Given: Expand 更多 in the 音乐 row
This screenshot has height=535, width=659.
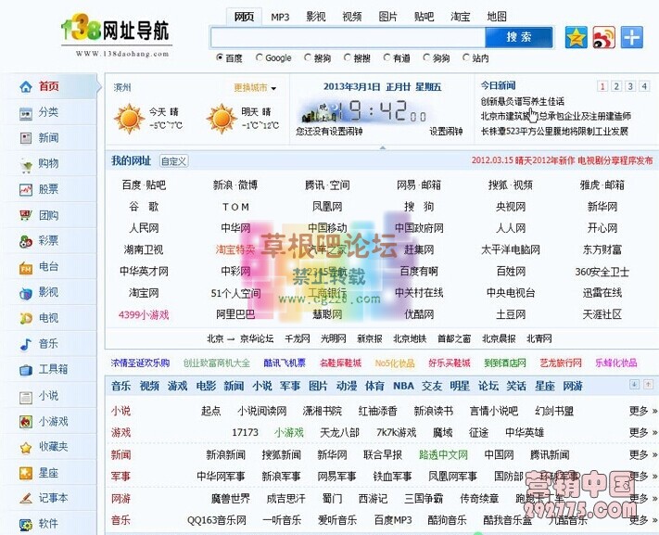Looking at the screenshot, I should tap(642, 520).
